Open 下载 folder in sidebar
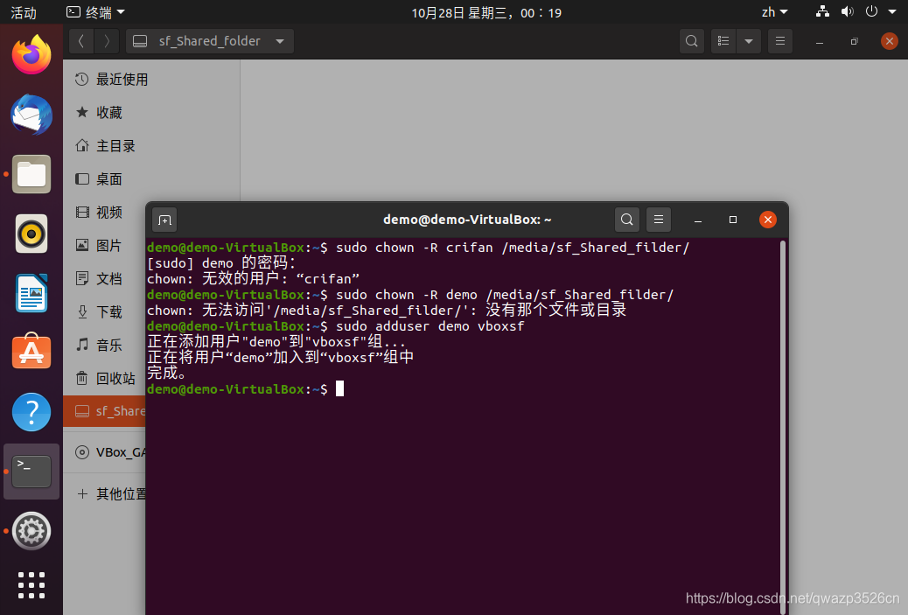Viewport: 908px width, 615px height. (x=105, y=312)
